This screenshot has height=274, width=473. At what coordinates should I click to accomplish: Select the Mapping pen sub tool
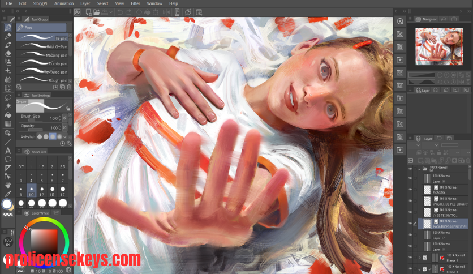(x=42, y=54)
